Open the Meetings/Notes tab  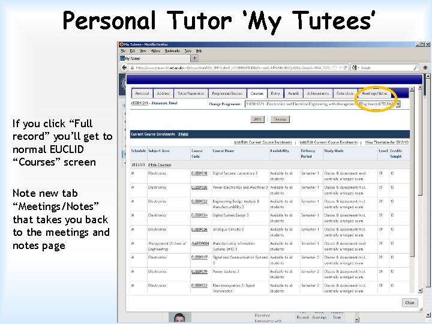point(374,94)
